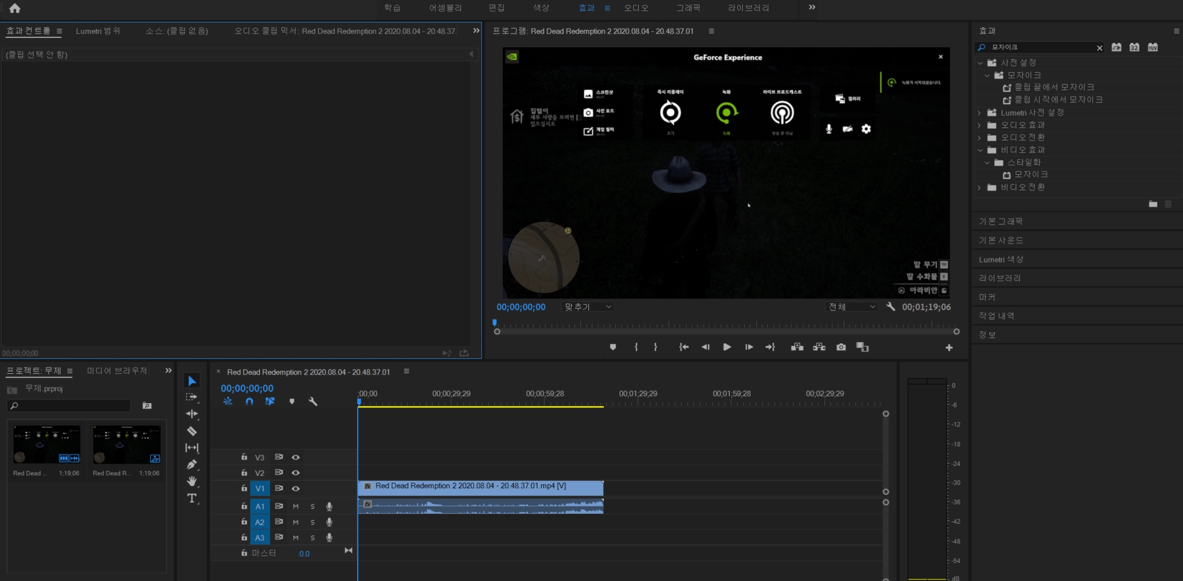Select the Hand tool
Viewport: 1183px width, 581px height.
coord(192,481)
